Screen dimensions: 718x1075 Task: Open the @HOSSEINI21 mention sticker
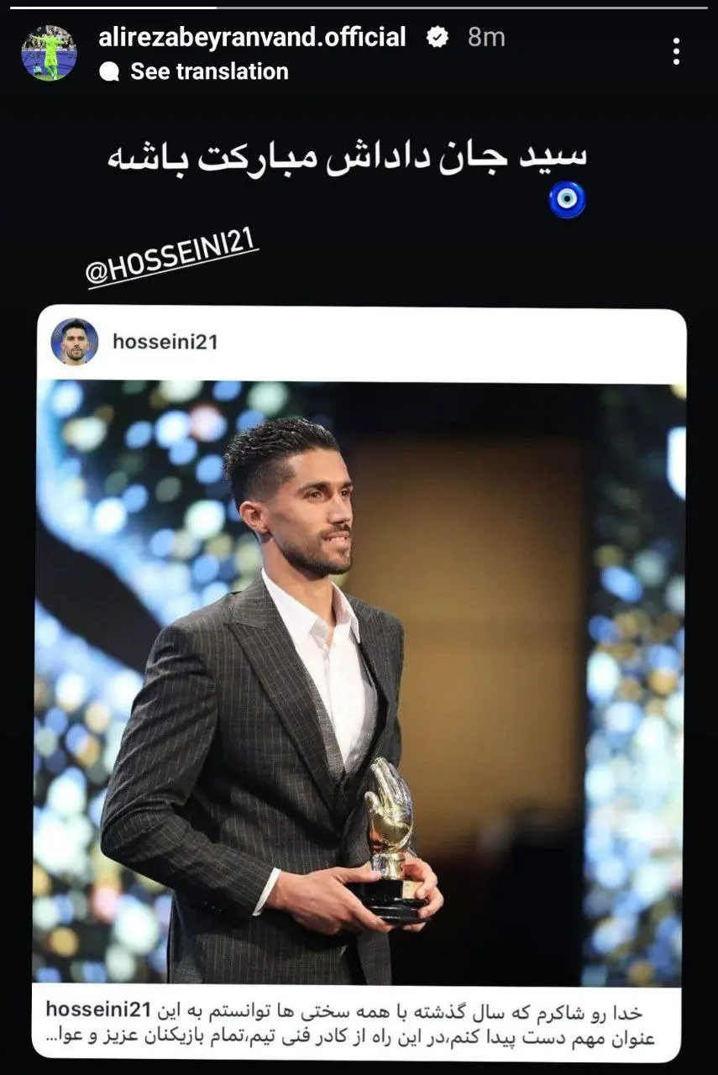pos(173,261)
